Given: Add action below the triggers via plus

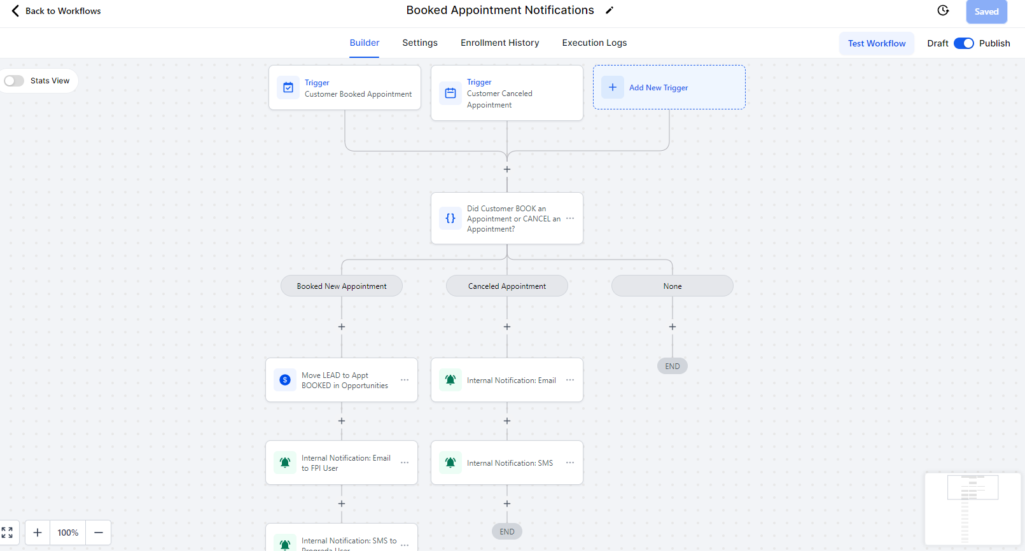Looking at the screenshot, I should 507,169.
